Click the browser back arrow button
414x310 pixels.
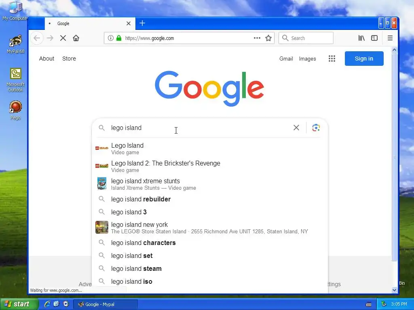click(37, 38)
